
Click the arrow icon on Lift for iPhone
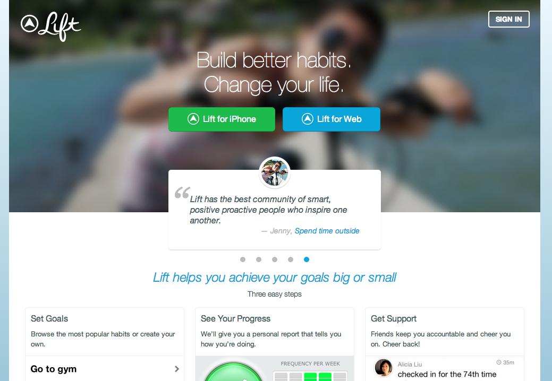[193, 119]
